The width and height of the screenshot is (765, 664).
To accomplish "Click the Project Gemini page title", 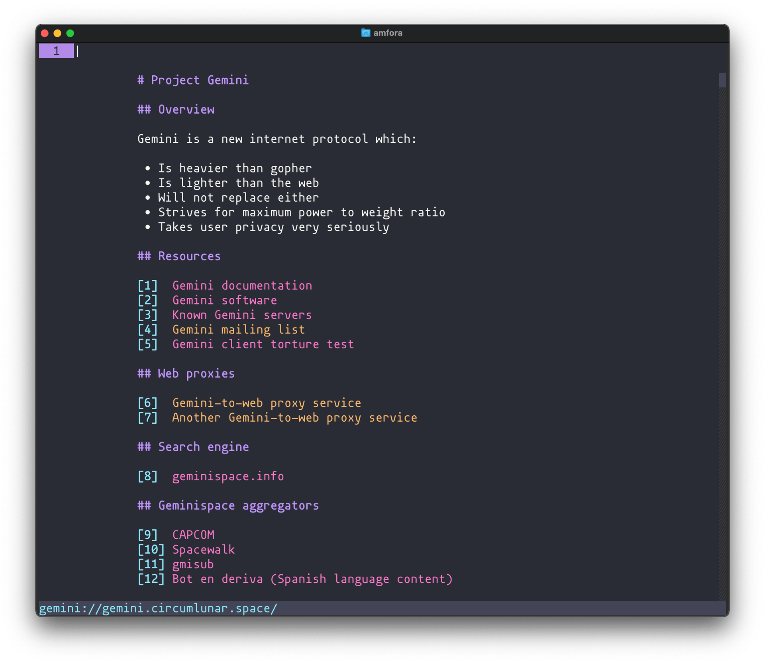I will tap(193, 80).
